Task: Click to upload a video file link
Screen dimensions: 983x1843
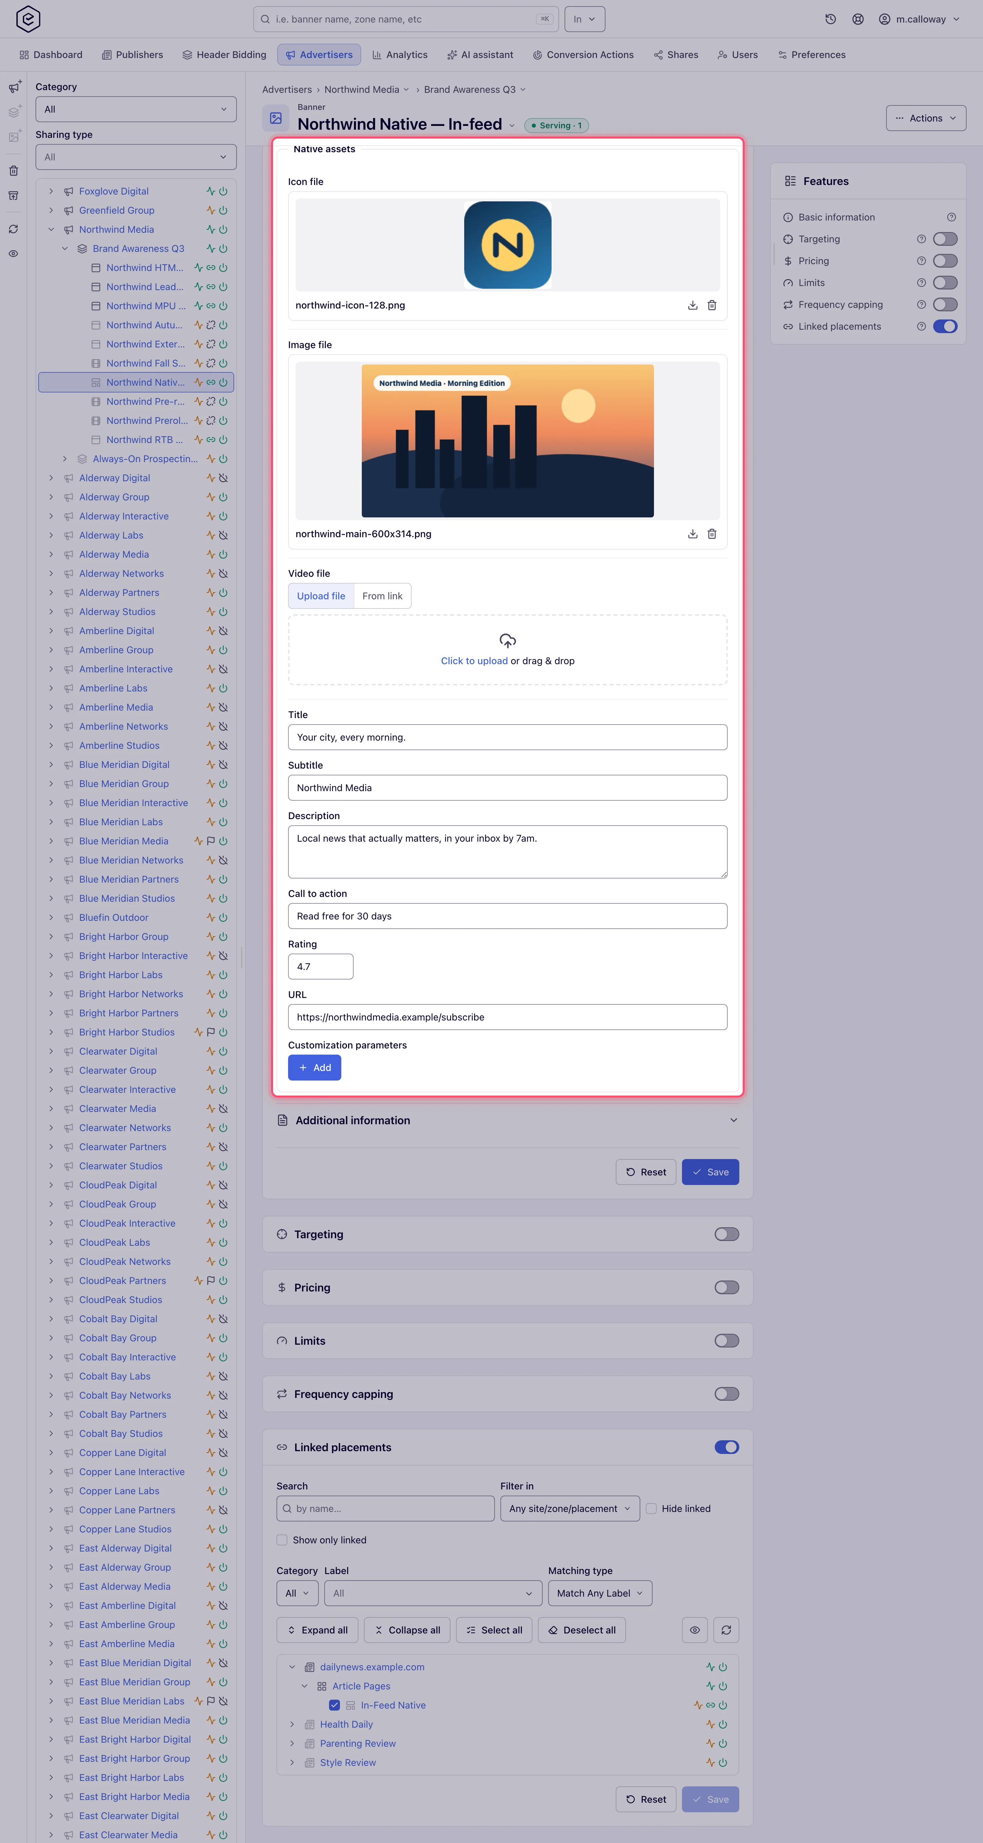Action: [x=474, y=661]
